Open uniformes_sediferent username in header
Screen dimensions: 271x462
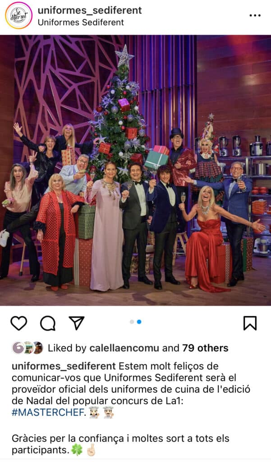click(x=90, y=10)
